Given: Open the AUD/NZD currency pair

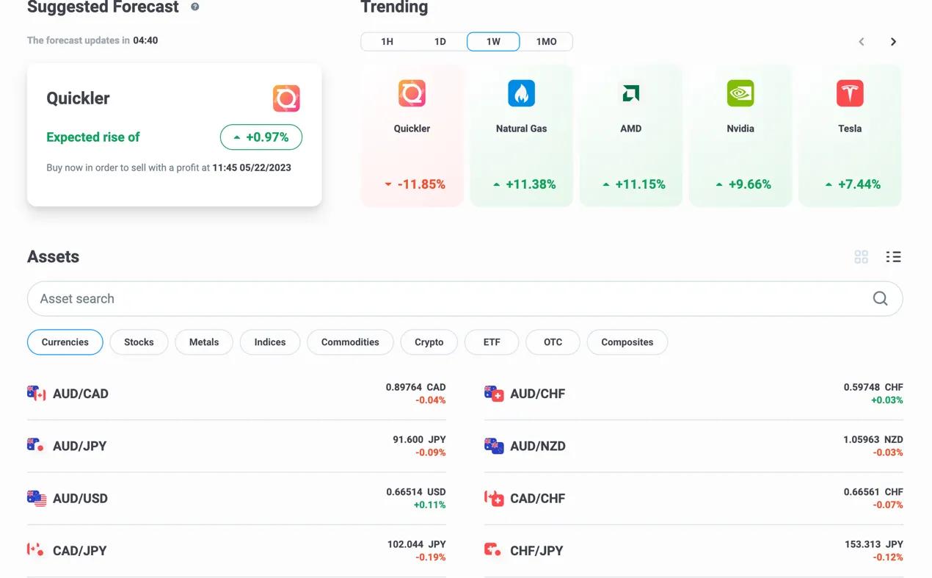Looking at the screenshot, I should (x=693, y=446).
